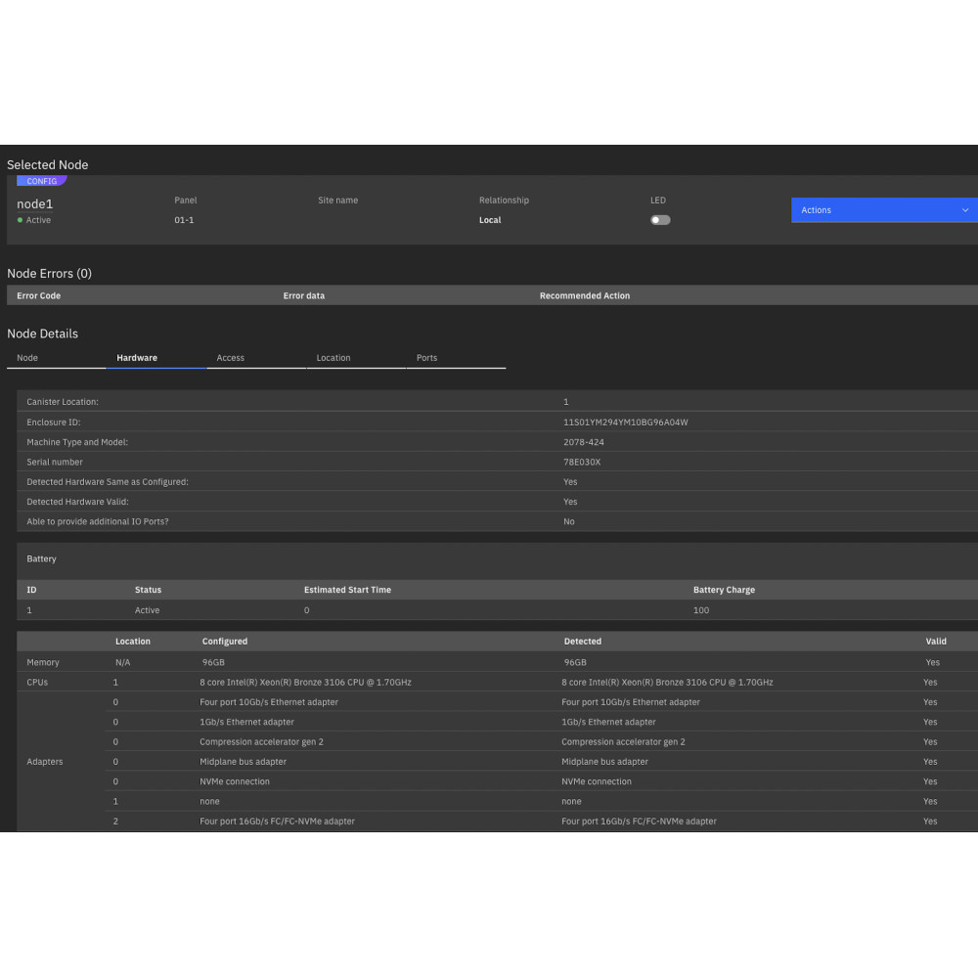This screenshot has height=978, width=978.
Task: Click the Recommended Action column header
Action: [585, 295]
